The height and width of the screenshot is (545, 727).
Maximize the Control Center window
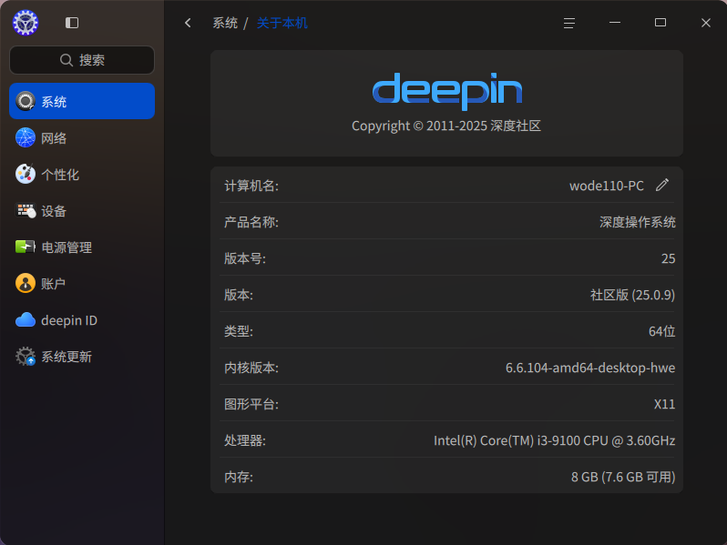[x=660, y=23]
